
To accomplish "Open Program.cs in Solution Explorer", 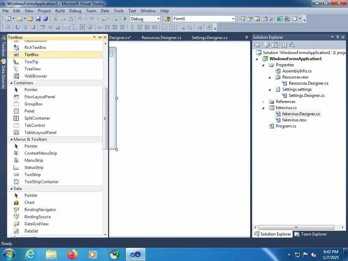I will (x=286, y=126).
